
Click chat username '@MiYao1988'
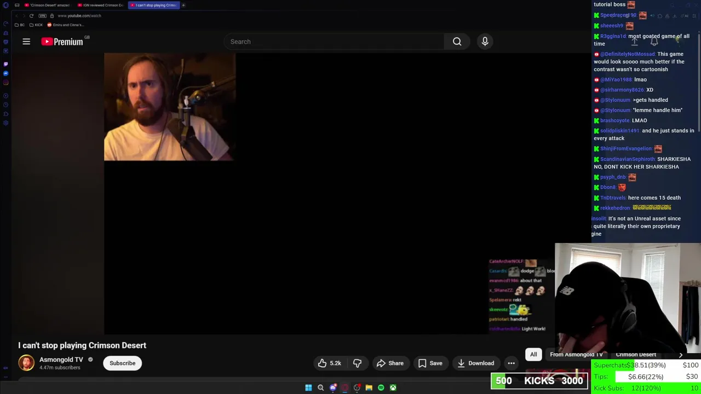616,79
